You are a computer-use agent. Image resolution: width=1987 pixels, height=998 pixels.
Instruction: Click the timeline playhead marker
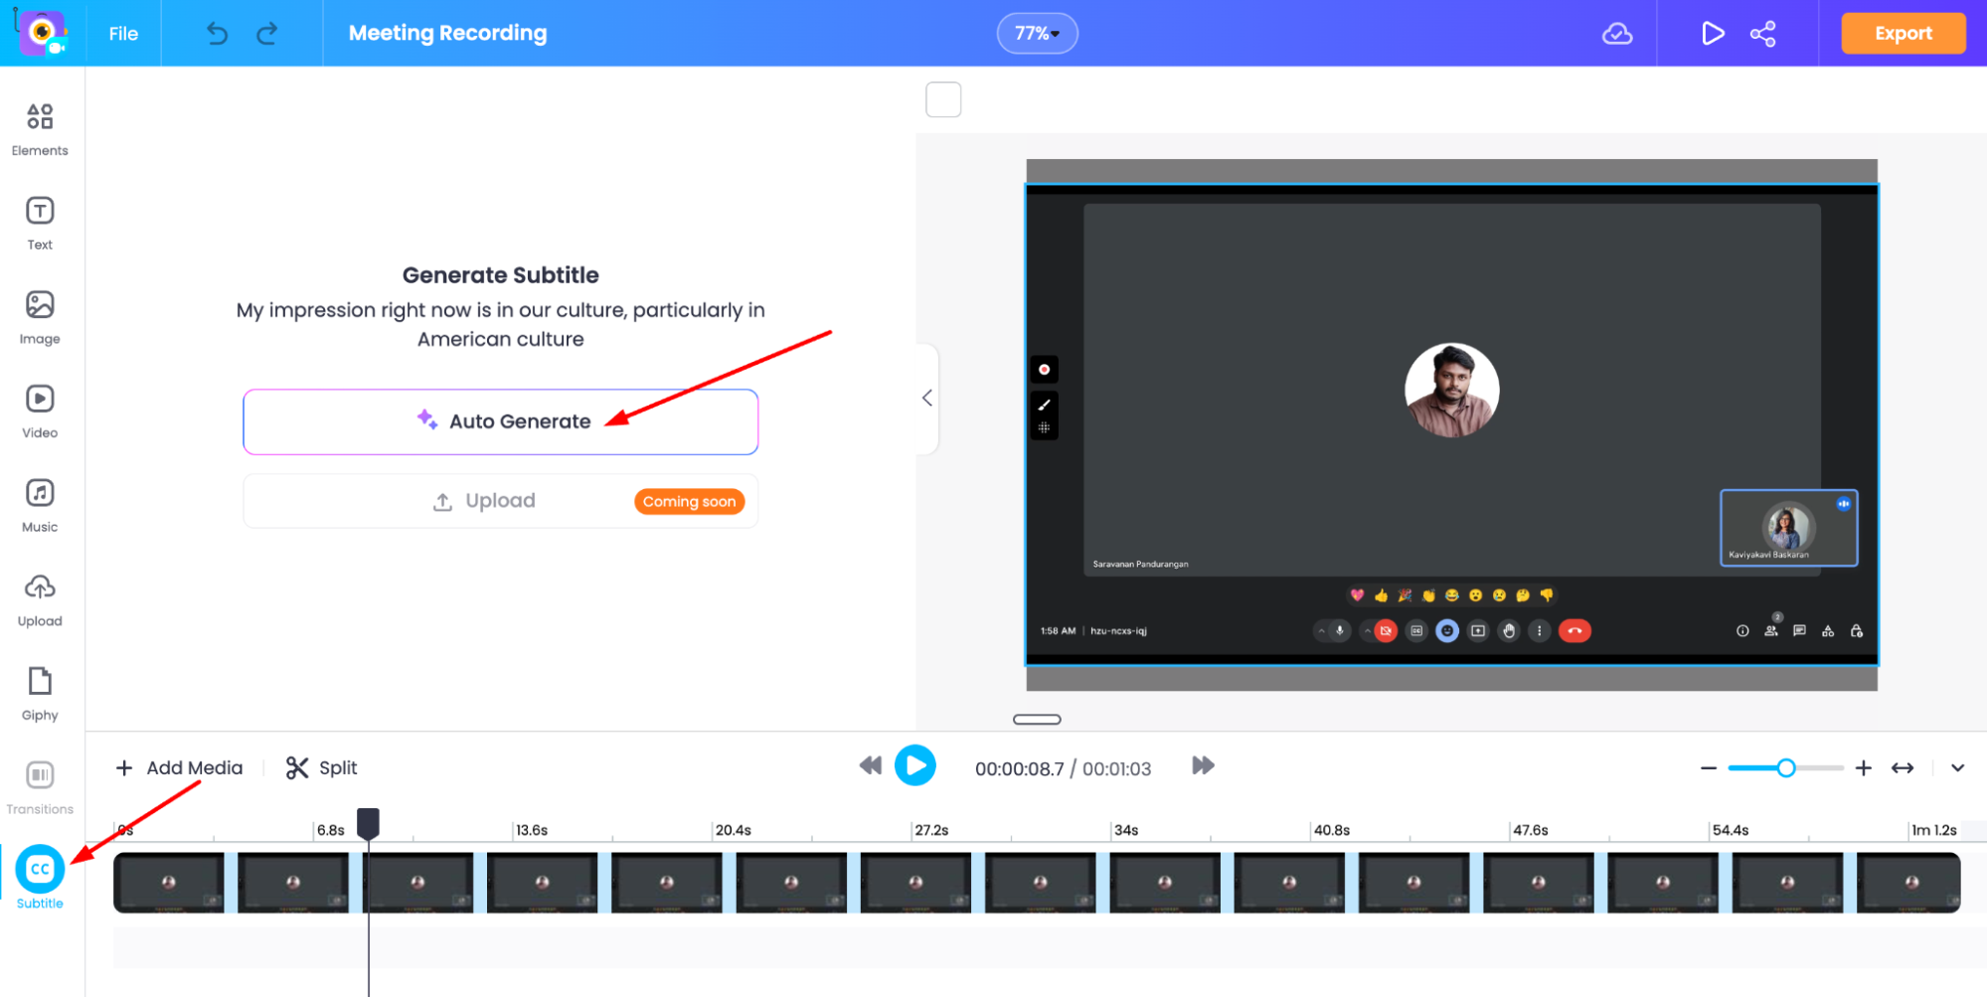(x=369, y=822)
